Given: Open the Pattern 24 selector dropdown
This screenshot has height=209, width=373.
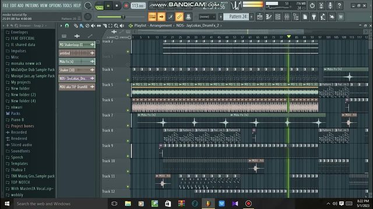Looking at the screenshot, I should tap(236, 17).
